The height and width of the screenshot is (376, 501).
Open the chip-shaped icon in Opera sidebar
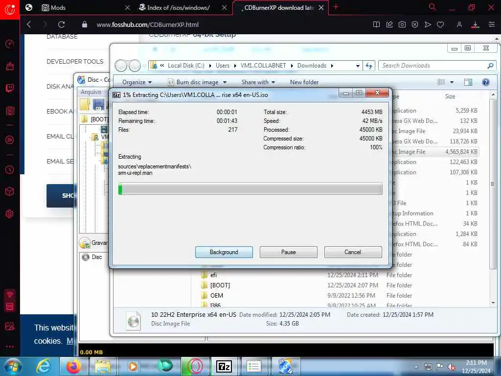10,111
